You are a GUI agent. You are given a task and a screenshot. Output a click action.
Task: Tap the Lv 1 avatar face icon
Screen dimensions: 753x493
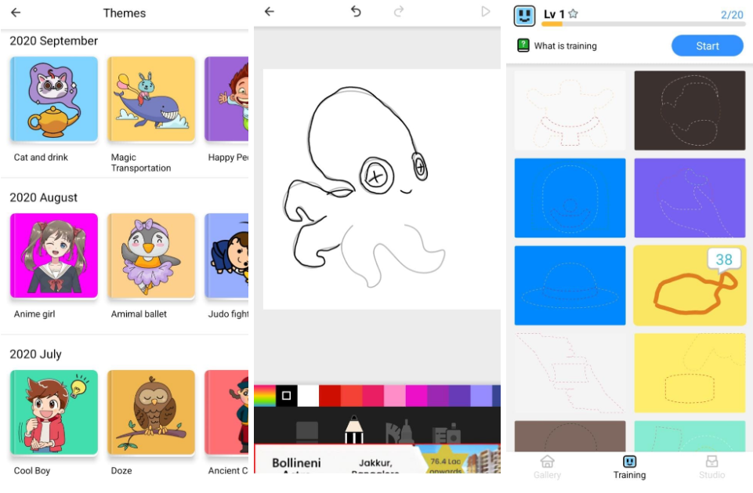coord(523,13)
